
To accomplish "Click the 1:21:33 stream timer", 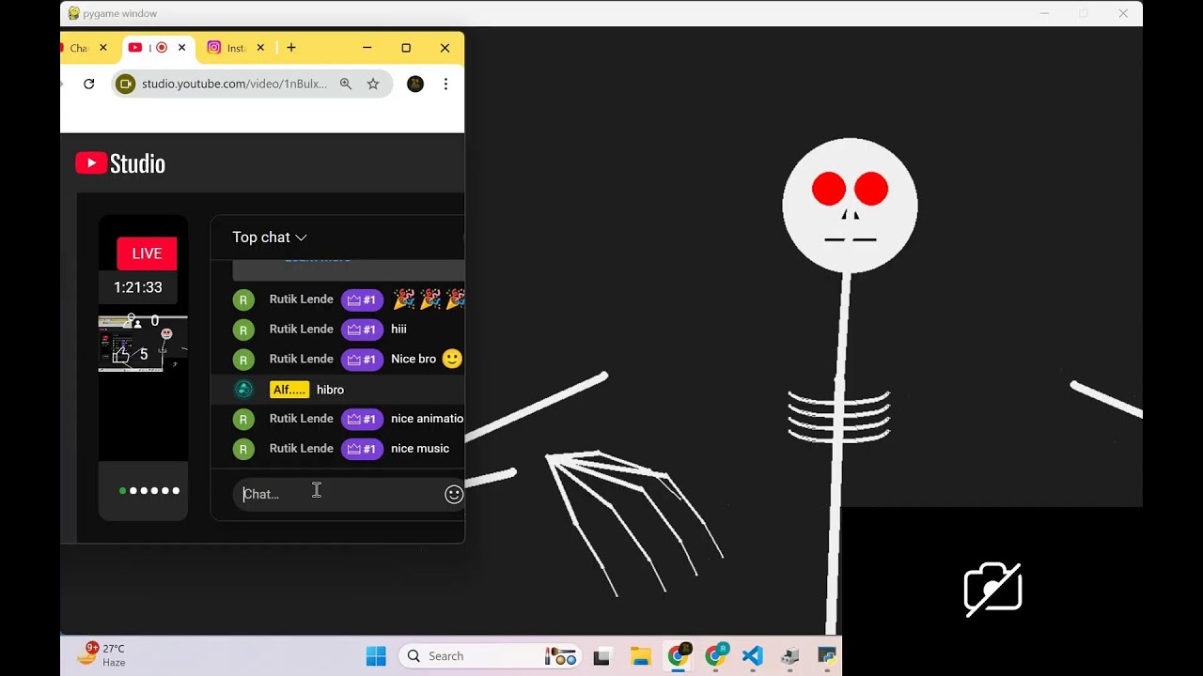I will pyautogui.click(x=138, y=287).
